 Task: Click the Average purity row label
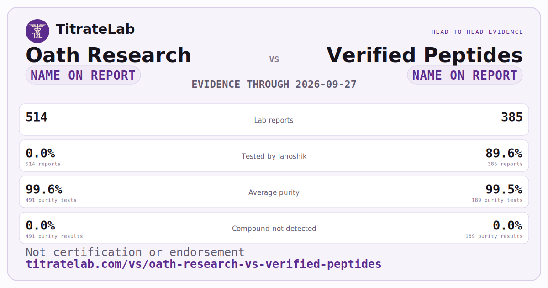[x=274, y=192]
